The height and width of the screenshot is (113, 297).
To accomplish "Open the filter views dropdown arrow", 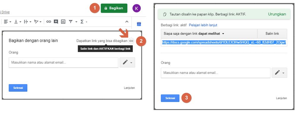I will 76,22.
